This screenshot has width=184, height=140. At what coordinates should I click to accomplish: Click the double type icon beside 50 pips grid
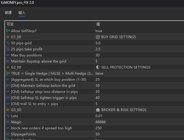pyautogui.click(x=8, y=43)
